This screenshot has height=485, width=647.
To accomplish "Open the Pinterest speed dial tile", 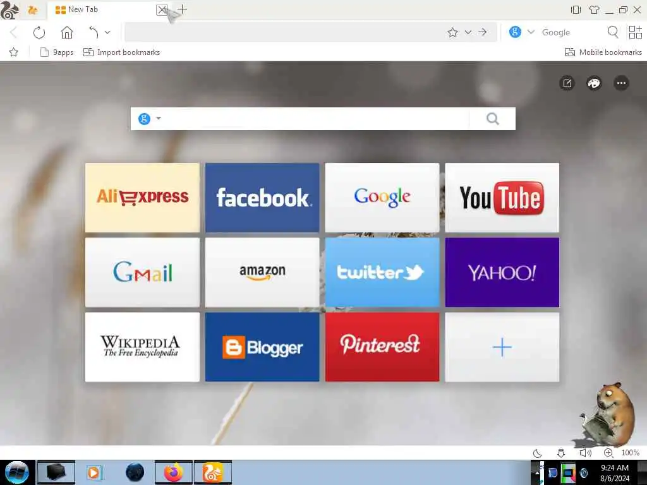I will click(382, 347).
